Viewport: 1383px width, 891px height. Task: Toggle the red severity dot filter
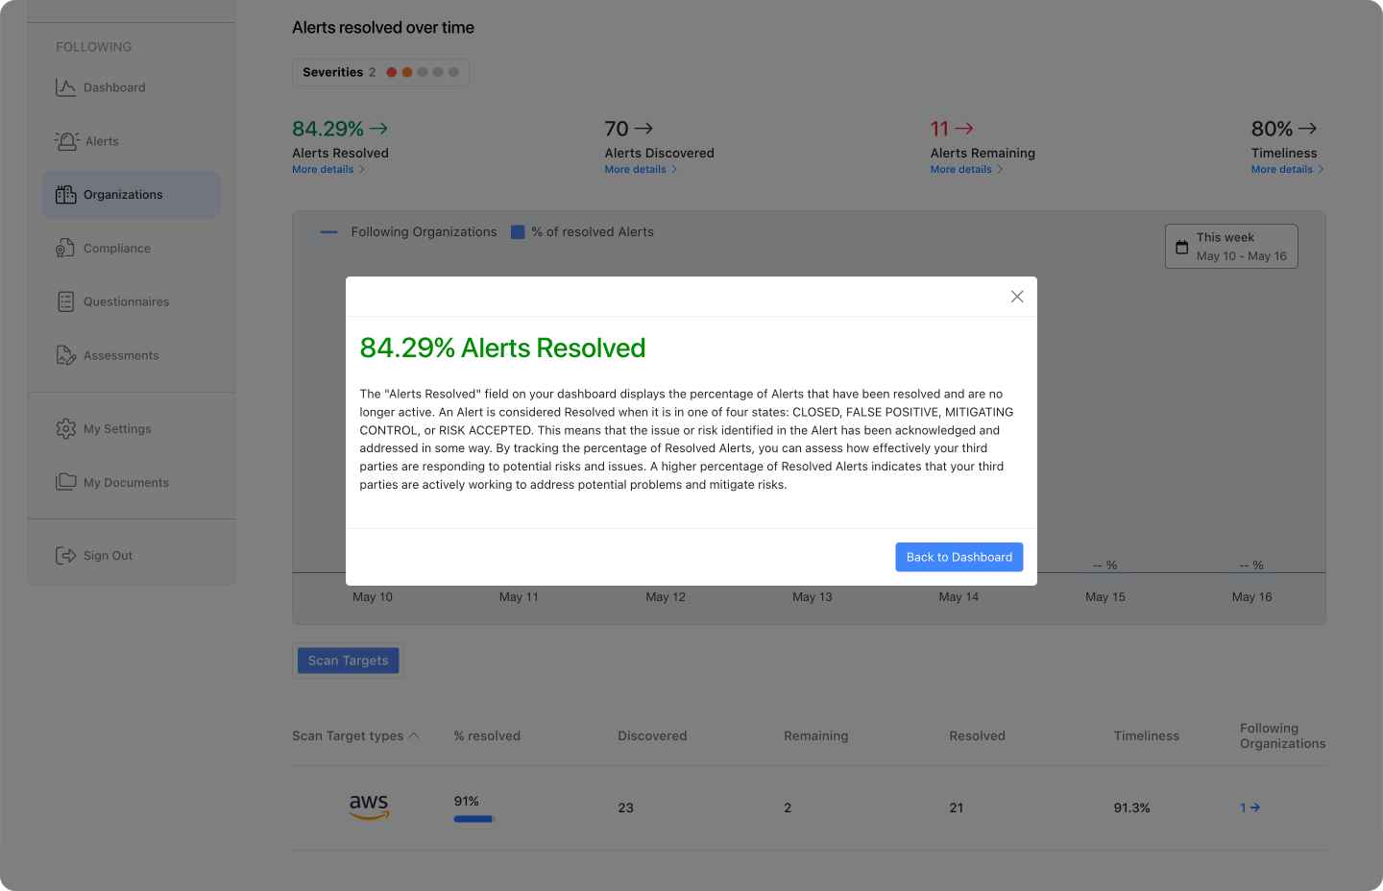coord(392,72)
